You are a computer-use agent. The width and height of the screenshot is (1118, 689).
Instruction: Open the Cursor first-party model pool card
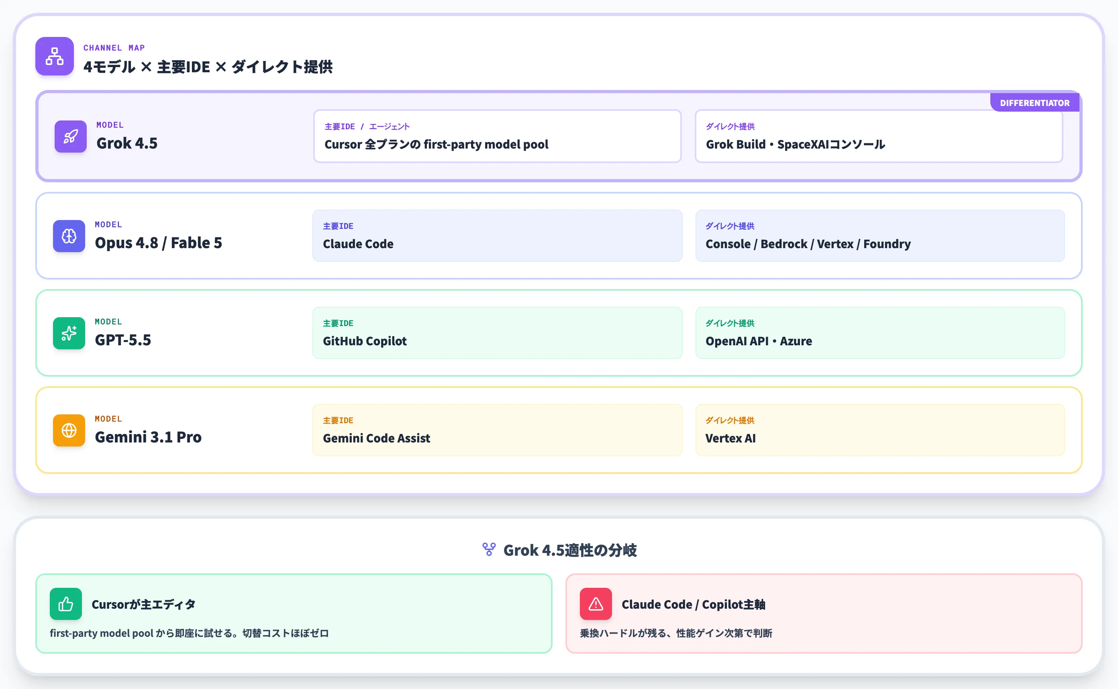(497, 136)
